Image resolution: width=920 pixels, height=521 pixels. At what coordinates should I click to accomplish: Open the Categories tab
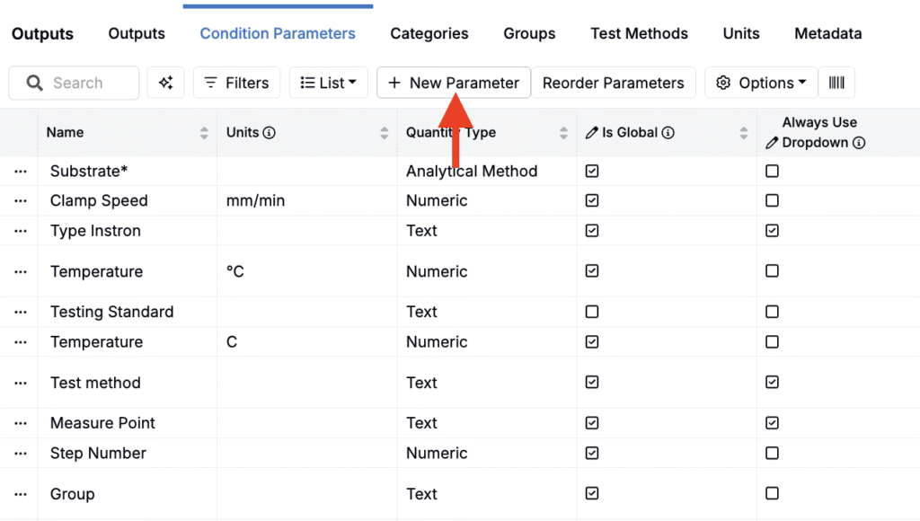[429, 33]
